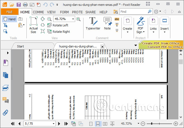Open the page number dropdown
This screenshot has height=128, width=184.
coord(53,124)
